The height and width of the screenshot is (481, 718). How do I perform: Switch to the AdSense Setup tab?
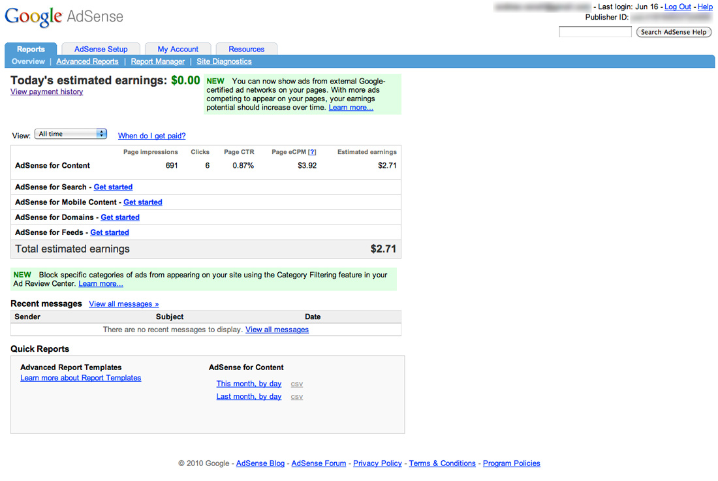click(101, 49)
